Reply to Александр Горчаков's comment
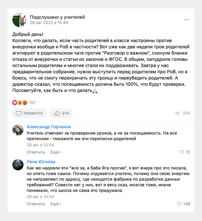 [x=36, y=152]
